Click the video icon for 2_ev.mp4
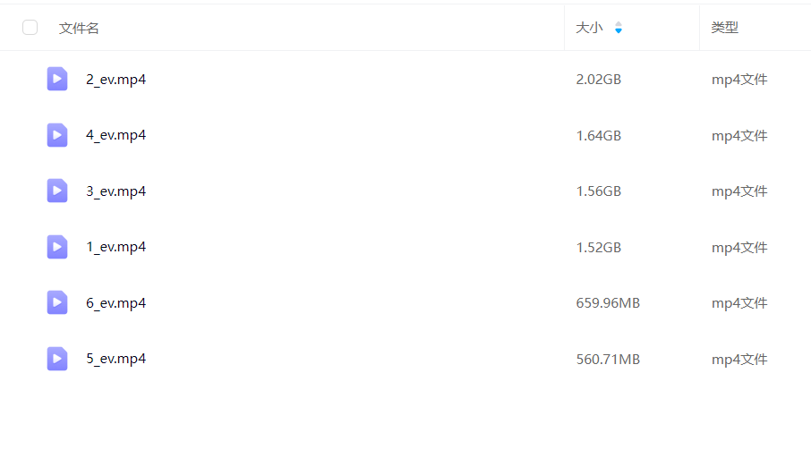 [x=57, y=79]
